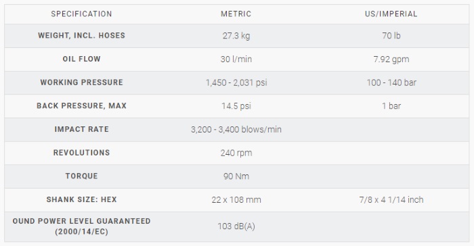
Task: Click the 30 l/min oil flow value
Action: tap(236, 59)
